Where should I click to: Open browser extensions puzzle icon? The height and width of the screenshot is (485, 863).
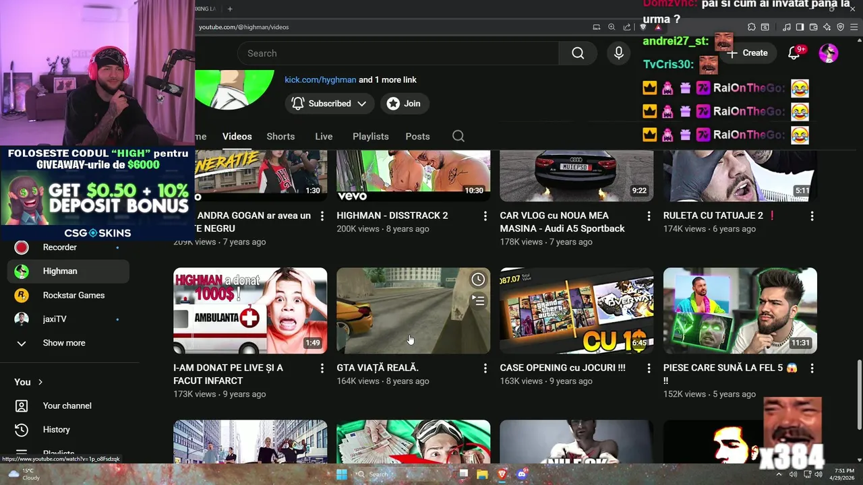[x=752, y=27]
